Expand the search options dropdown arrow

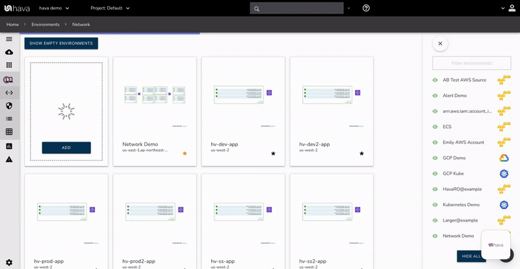(x=349, y=8)
